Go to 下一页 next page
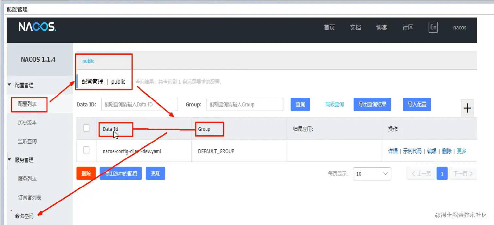The width and height of the screenshot is (494, 225). tap(463, 173)
